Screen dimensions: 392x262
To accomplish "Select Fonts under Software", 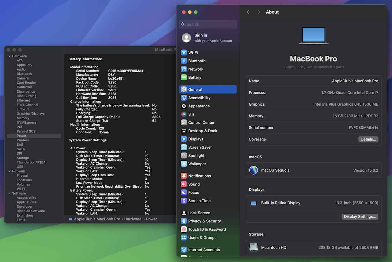I will tap(21, 220).
